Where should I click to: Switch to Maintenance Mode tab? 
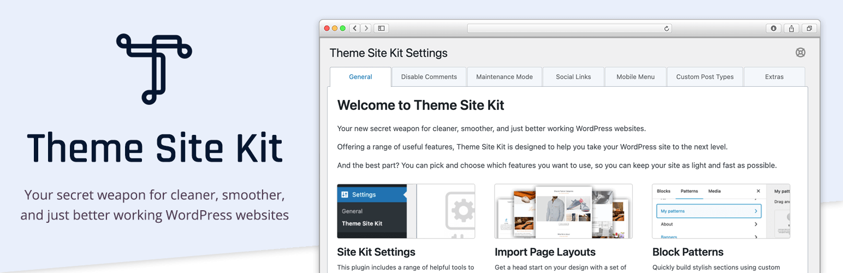pos(504,77)
